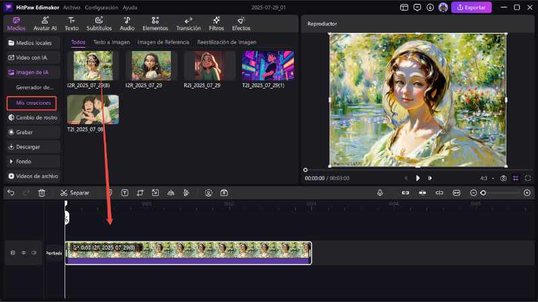Open the Avatar AI tool
The height and width of the screenshot is (302, 538).
click(45, 24)
